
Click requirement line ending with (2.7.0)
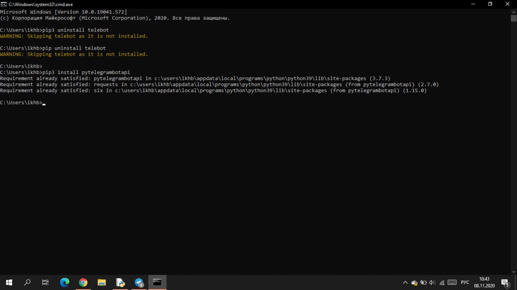pos(219,85)
